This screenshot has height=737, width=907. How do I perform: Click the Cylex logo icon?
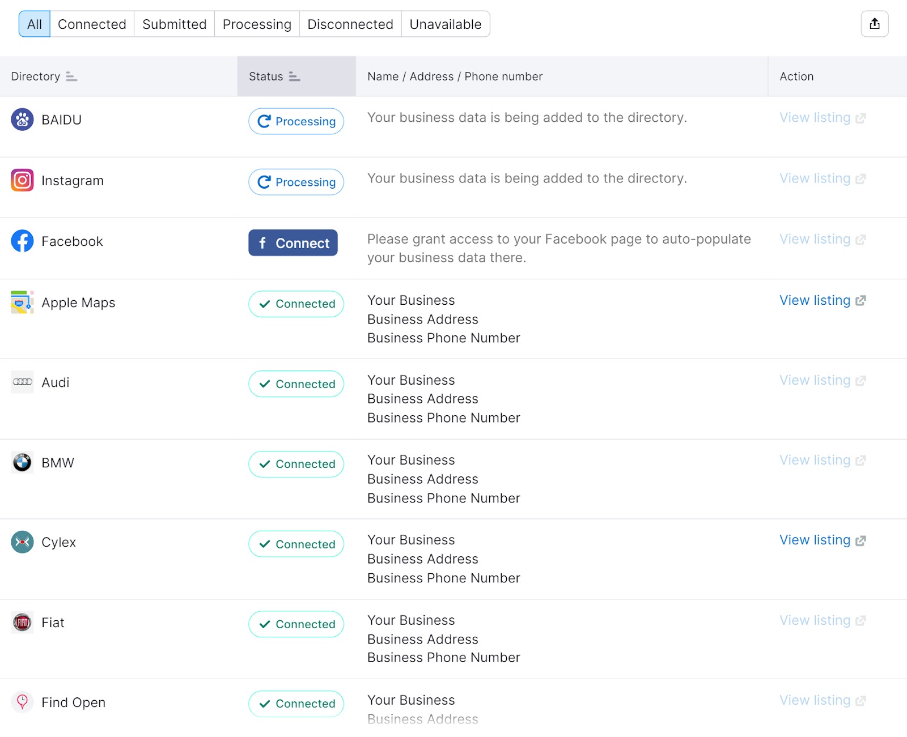click(22, 542)
